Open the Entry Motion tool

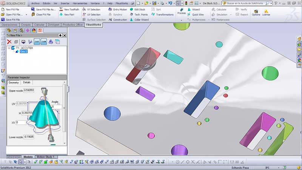click(117, 9)
